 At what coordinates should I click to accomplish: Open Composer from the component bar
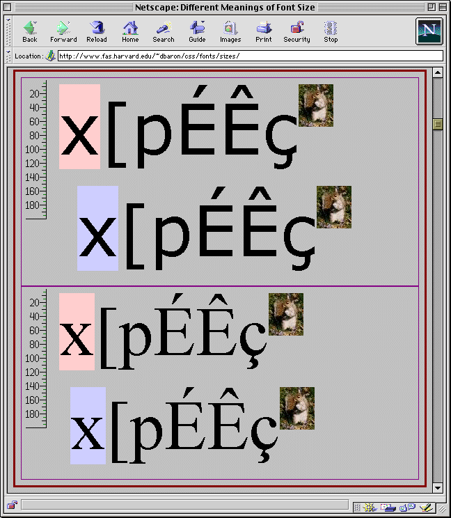click(x=427, y=508)
